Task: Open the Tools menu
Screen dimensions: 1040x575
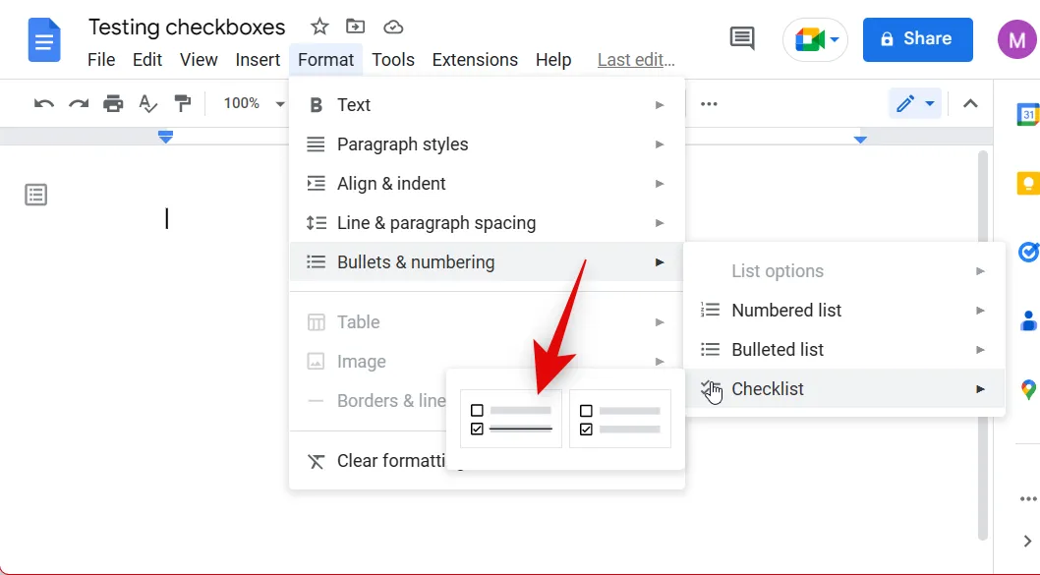Action: pos(392,60)
